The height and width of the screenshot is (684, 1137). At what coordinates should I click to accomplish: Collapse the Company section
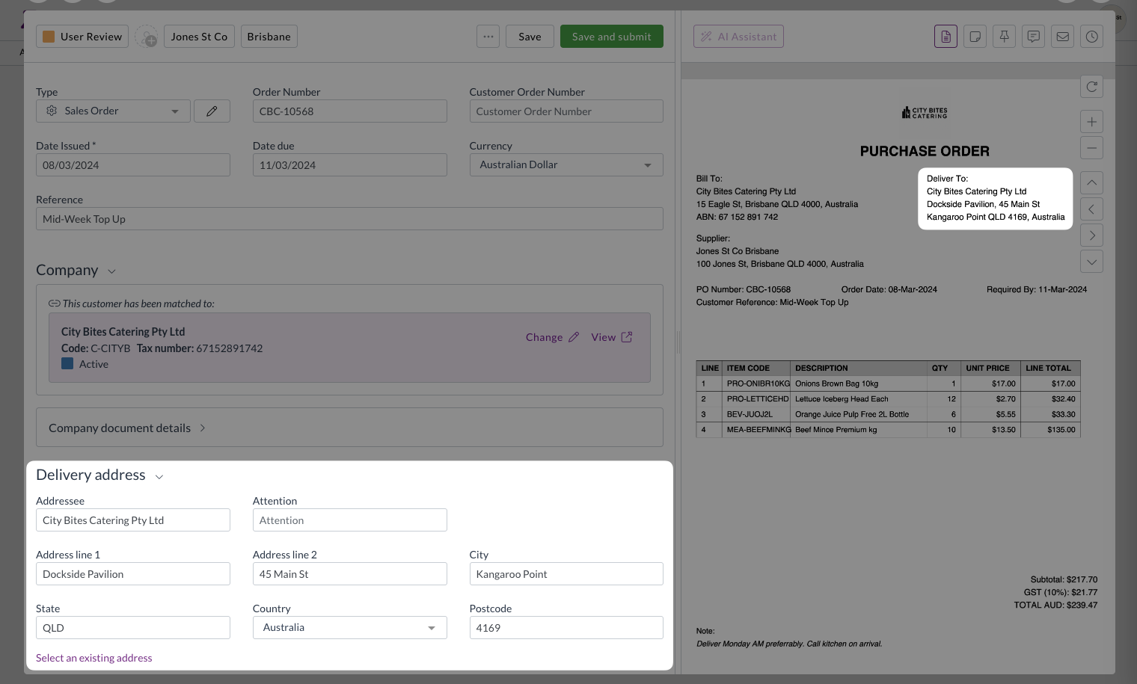pos(111,271)
